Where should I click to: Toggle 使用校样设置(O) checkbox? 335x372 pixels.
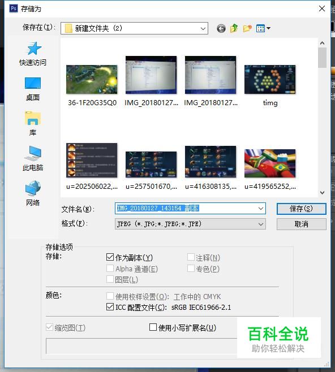110,296
